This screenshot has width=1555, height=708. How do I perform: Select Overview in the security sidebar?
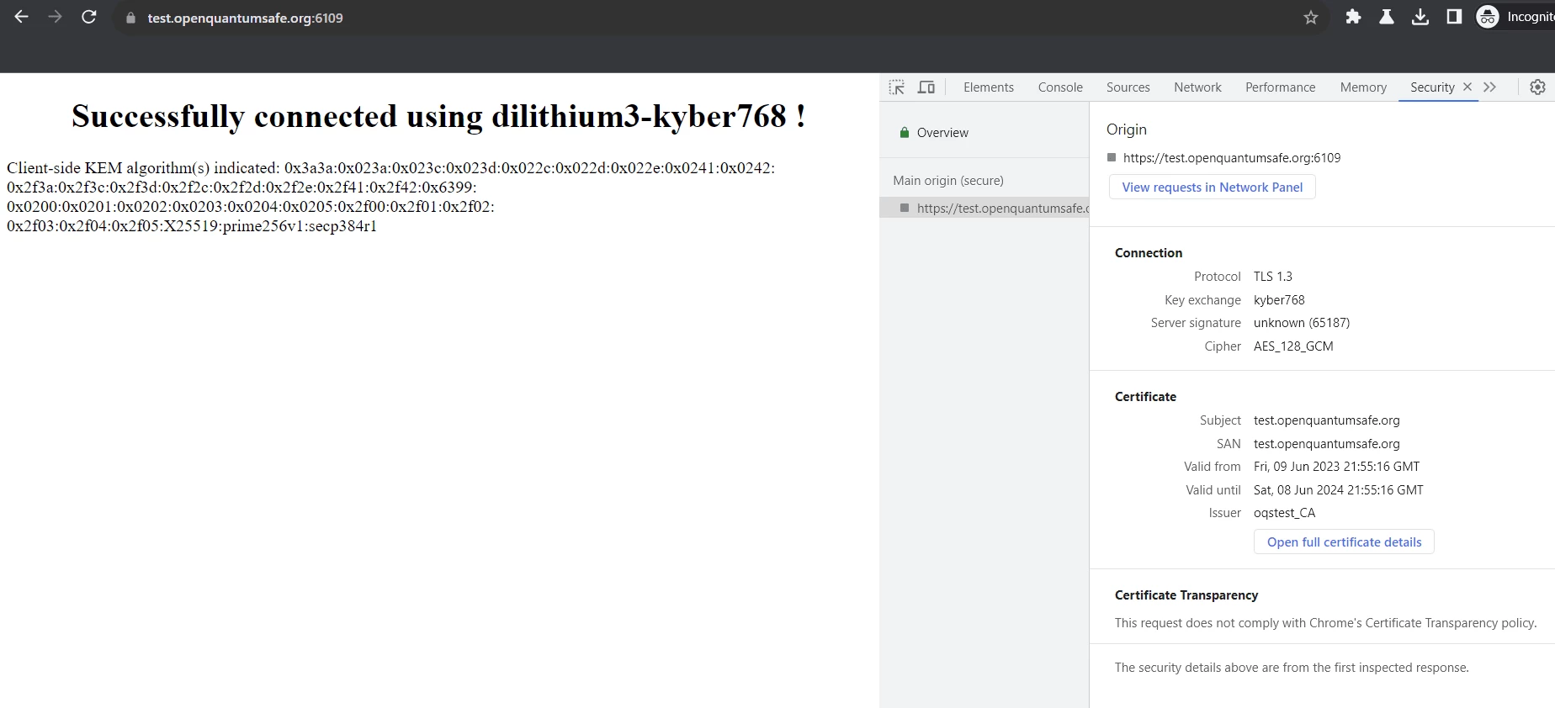(942, 133)
